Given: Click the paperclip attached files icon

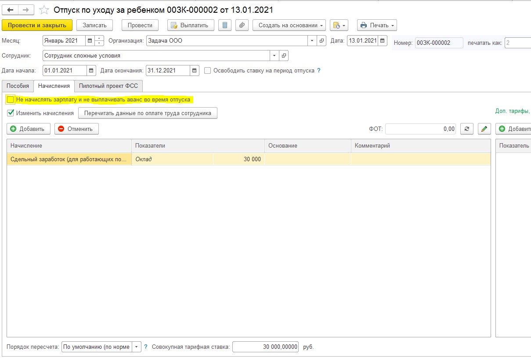Looking at the screenshot, I should click(242, 25).
